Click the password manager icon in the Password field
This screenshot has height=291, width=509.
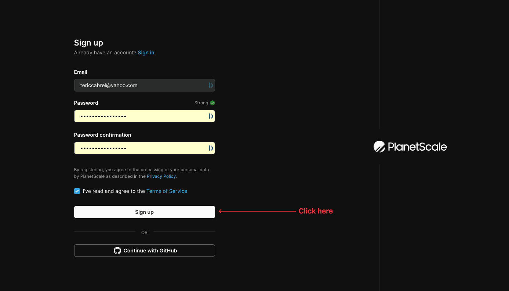tap(211, 116)
